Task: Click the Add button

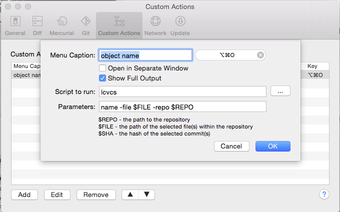Action: click(24, 194)
